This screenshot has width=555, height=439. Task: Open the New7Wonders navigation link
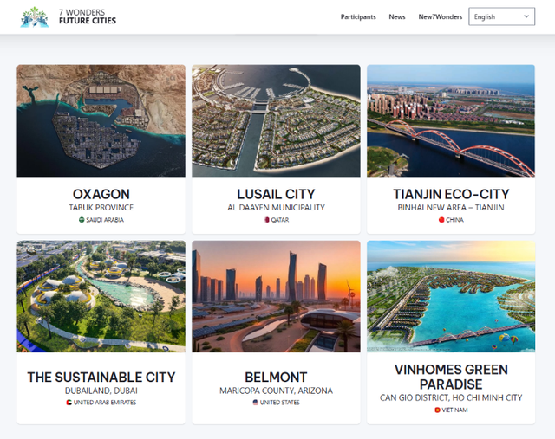[x=440, y=16]
